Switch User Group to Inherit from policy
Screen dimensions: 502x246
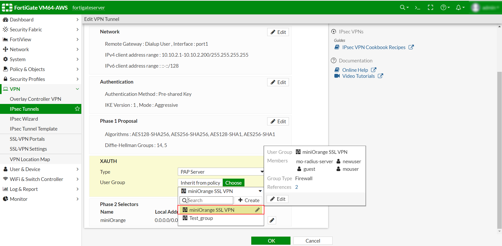tap(200, 183)
